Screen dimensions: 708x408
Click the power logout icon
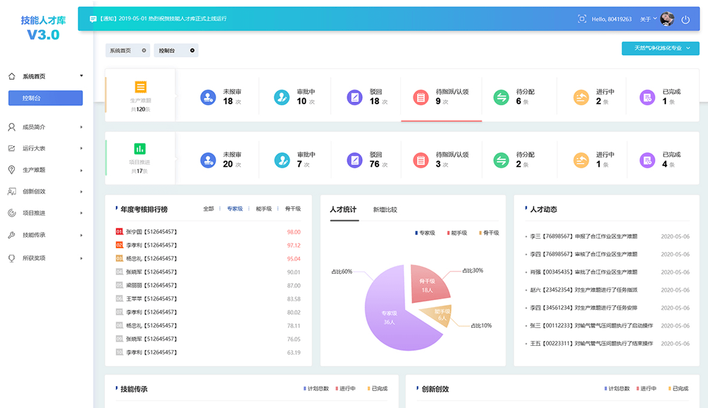(x=685, y=20)
